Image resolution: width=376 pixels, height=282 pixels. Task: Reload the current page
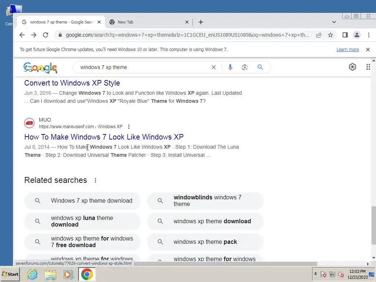pos(46,35)
